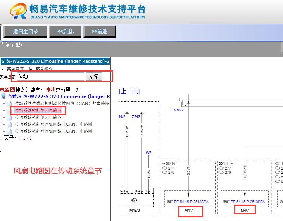283x221 pixels.
Task: Open the Z243 node link in the diagram
Action: [136, 116]
